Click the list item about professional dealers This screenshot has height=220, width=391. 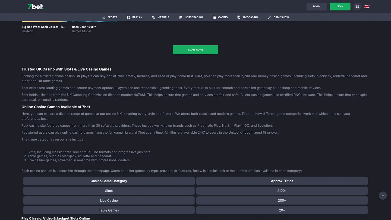tap(78, 160)
